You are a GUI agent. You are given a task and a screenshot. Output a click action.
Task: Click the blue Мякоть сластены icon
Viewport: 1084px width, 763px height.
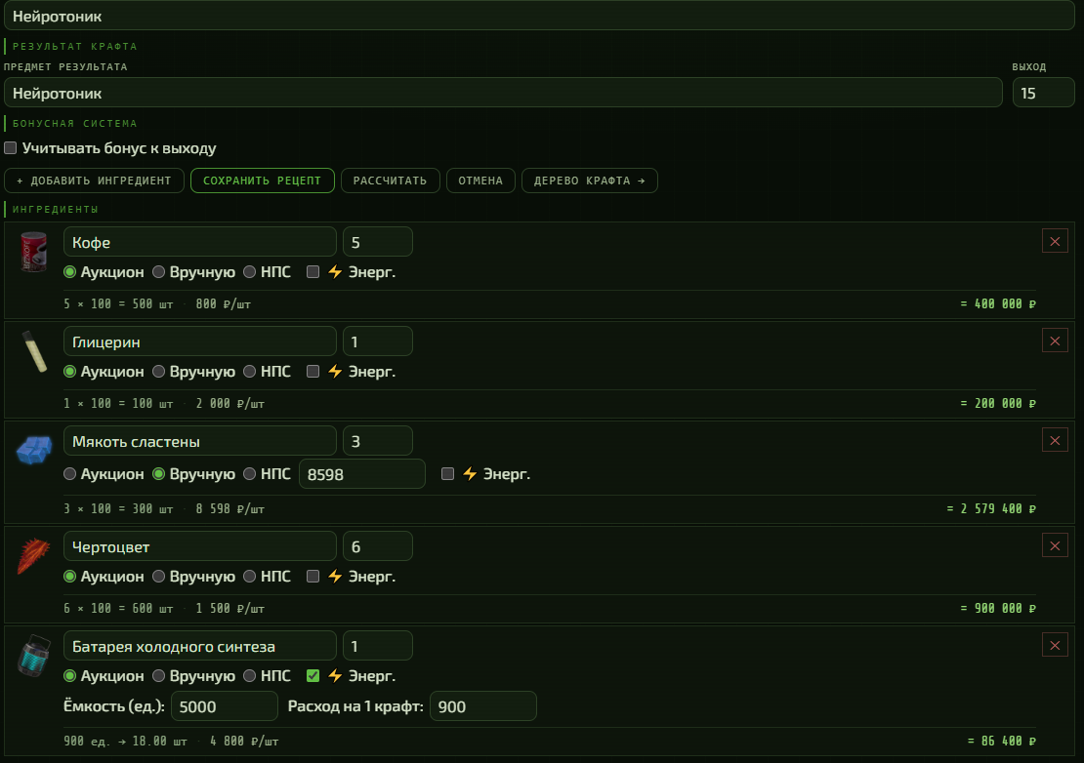click(34, 450)
